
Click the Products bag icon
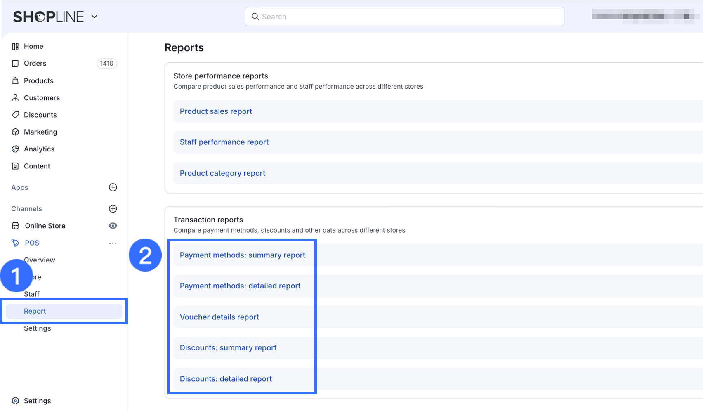(x=15, y=81)
